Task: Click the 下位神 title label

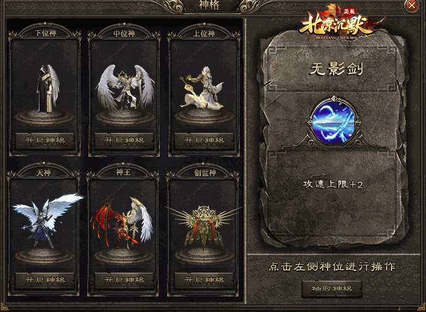Action: point(45,33)
